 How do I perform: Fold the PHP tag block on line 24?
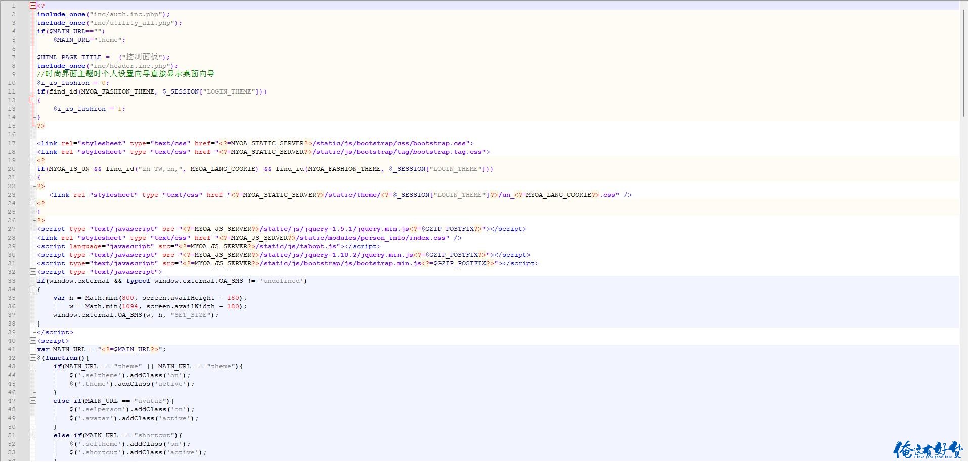33,203
